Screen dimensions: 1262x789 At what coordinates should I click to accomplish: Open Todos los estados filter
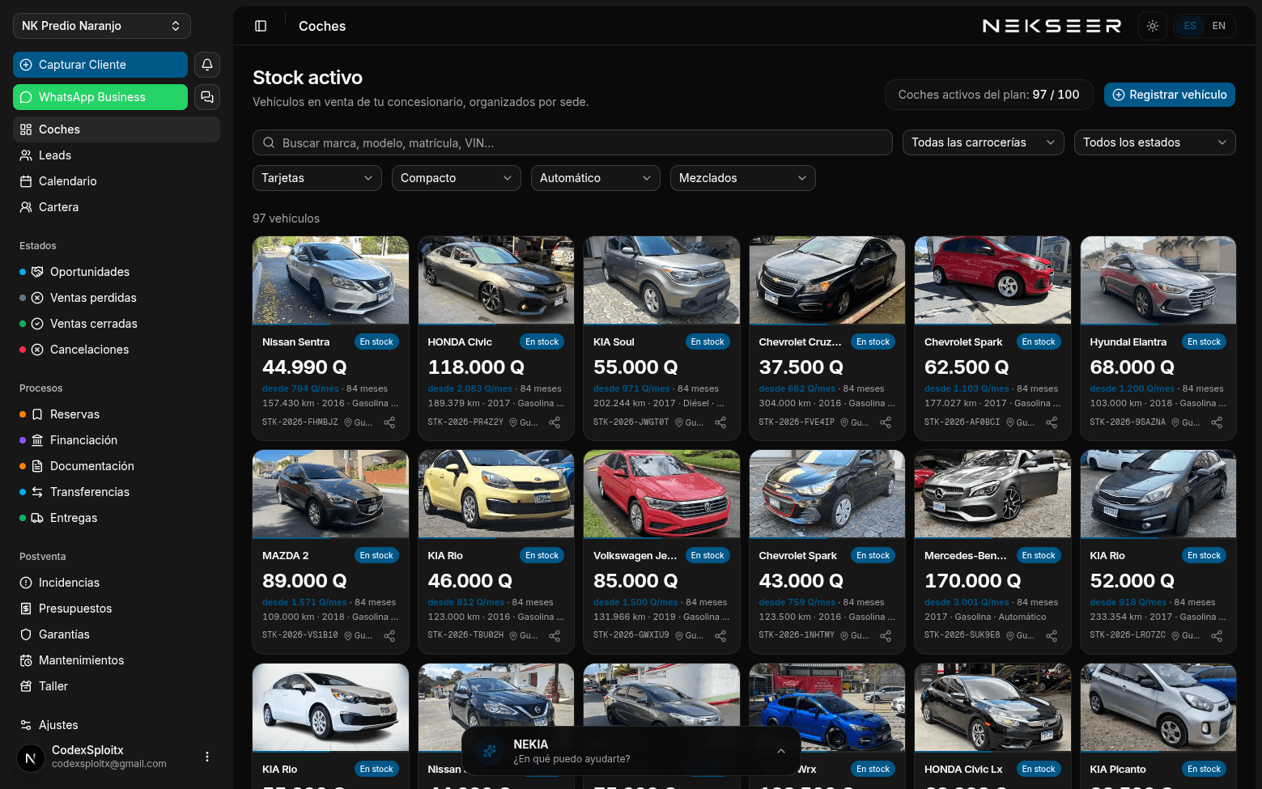(x=1155, y=142)
